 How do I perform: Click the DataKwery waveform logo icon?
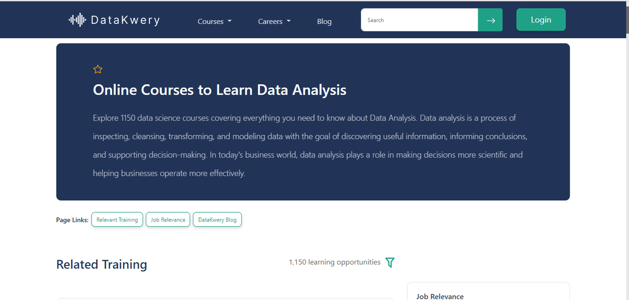click(77, 20)
